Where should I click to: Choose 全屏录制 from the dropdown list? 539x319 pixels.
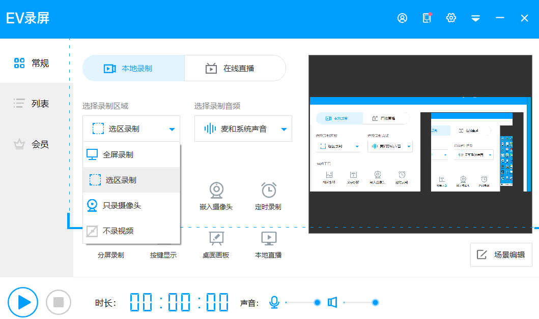(131, 155)
